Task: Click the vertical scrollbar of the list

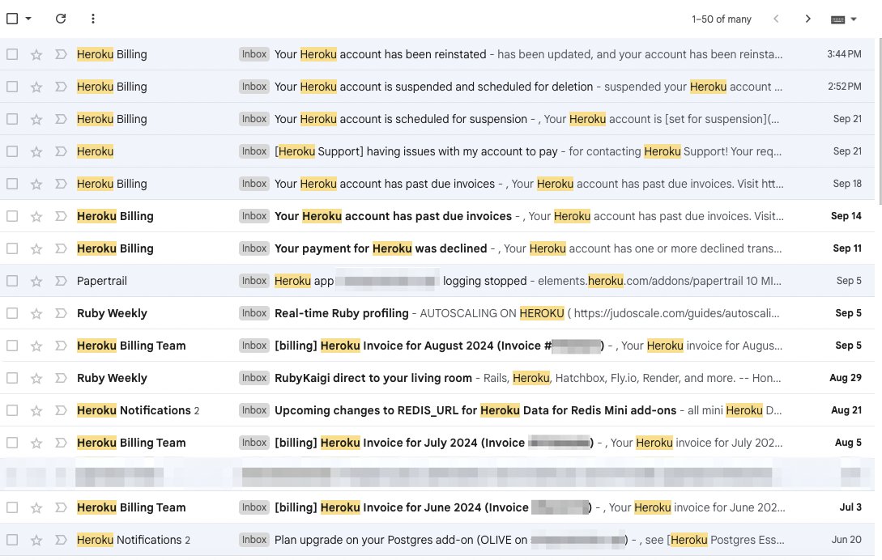Action: (879, 122)
